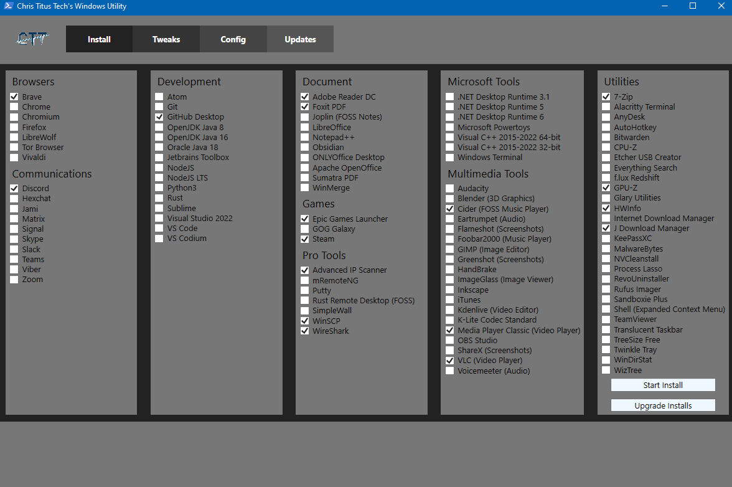Uncheck the WinSCP checkbox
This screenshot has width=732, height=487.
pos(304,321)
